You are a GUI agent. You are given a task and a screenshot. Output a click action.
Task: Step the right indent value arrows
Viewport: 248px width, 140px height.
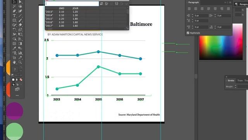215,16
